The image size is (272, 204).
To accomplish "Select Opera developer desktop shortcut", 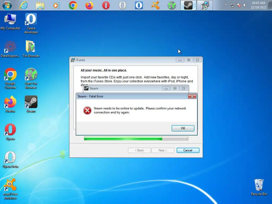I will pyautogui.click(x=31, y=23).
